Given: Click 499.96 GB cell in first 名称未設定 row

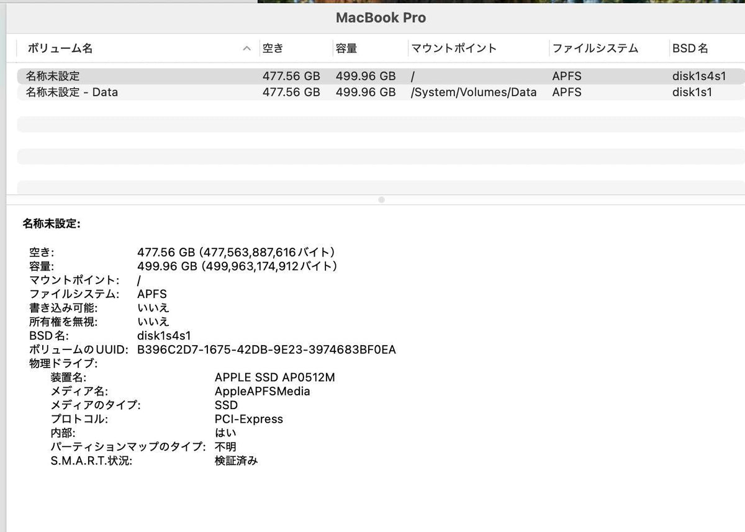Looking at the screenshot, I should tap(366, 76).
